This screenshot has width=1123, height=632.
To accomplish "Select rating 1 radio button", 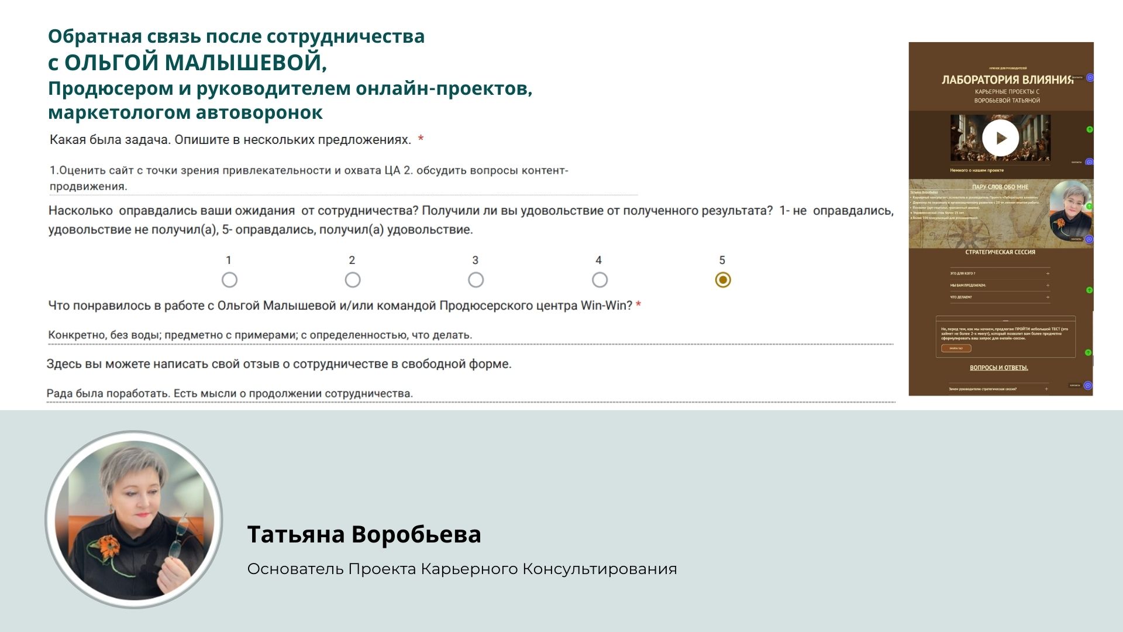I will point(229,280).
